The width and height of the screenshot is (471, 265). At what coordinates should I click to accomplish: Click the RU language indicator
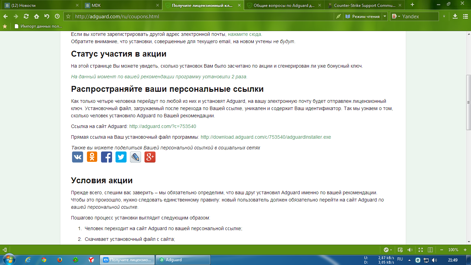[x=400, y=259]
